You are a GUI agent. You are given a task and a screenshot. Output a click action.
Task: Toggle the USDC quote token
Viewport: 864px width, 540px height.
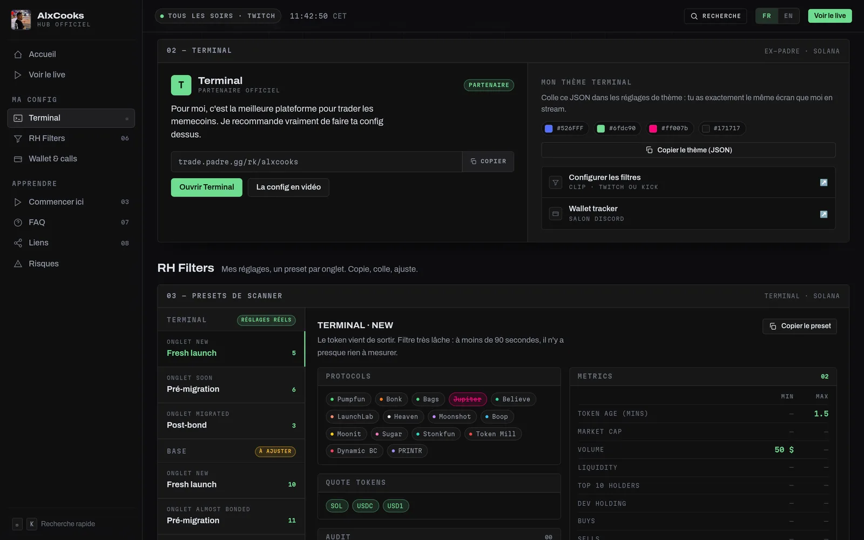point(365,506)
